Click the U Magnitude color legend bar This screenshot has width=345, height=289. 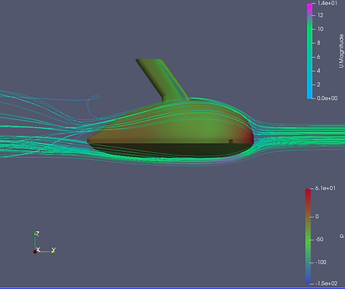[x=310, y=51]
